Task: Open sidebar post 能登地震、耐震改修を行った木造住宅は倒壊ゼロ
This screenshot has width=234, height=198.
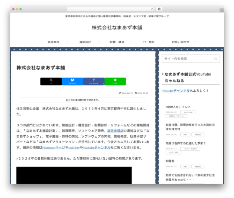Action: 190,127
